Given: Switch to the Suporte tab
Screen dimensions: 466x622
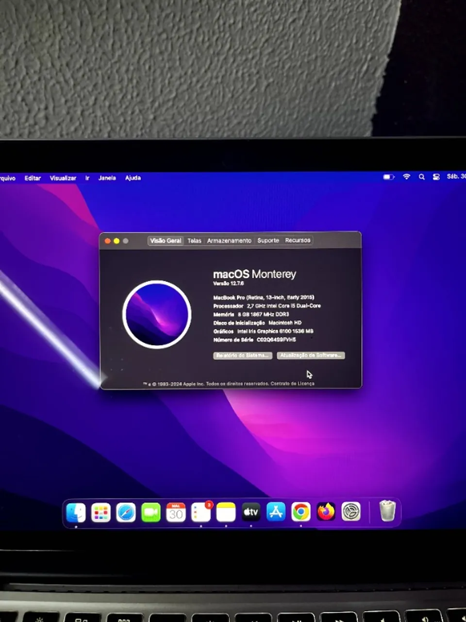Looking at the screenshot, I should (268, 241).
